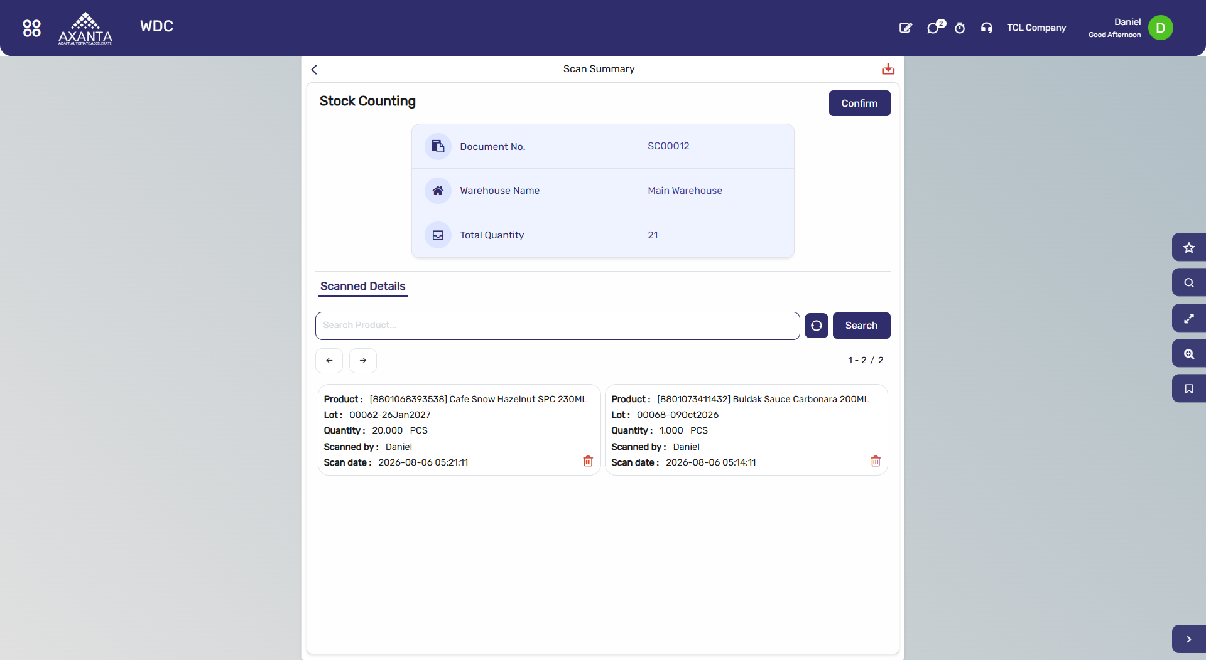Delete the Buldak Sauce Carbonara scan entry
1206x660 pixels.
[876, 461]
